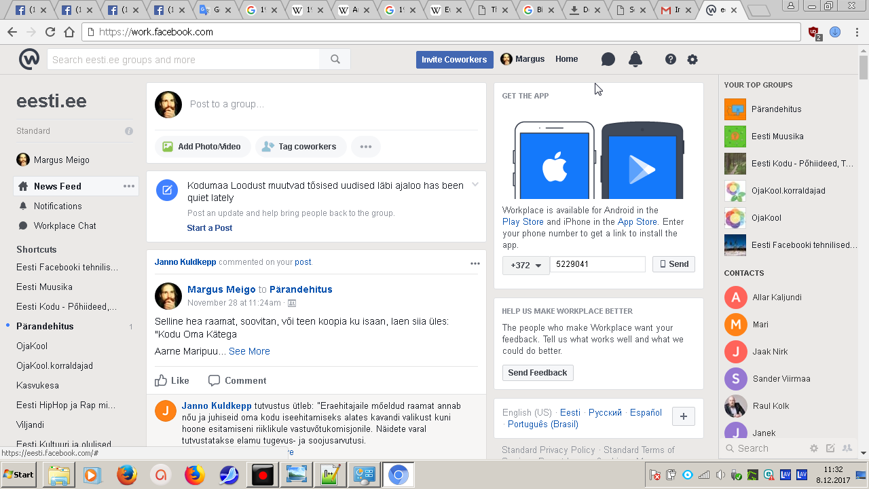Open chat settings gear near contact search
The image size is (869, 489).
(814, 448)
